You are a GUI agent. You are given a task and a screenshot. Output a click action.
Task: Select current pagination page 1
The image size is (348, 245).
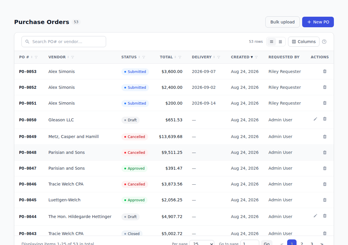click(292, 243)
